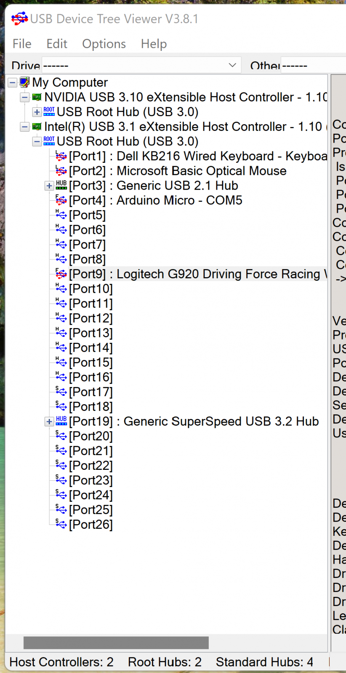Collapse the Intel Host Controller node
This screenshot has height=673, width=346.
pyautogui.click(x=25, y=127)
